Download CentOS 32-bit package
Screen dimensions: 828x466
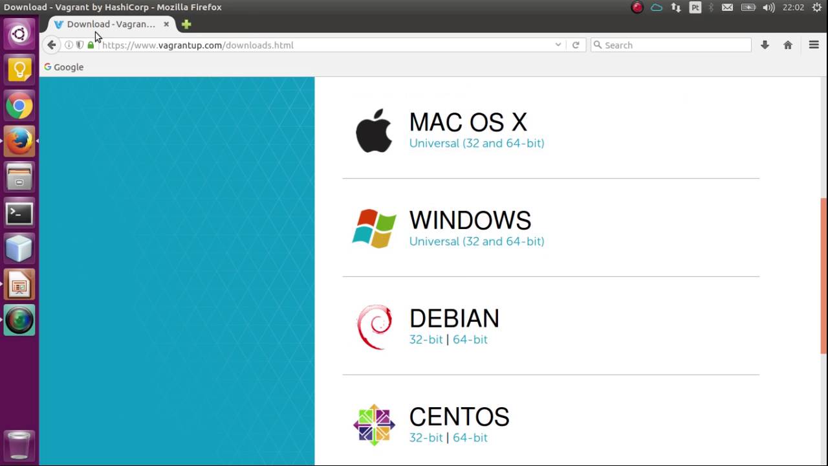426,438
